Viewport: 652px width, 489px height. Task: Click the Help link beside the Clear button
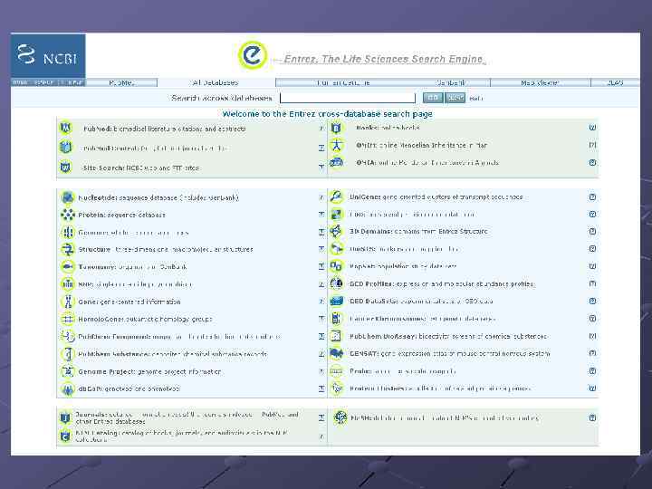click(x=475, y=98)
